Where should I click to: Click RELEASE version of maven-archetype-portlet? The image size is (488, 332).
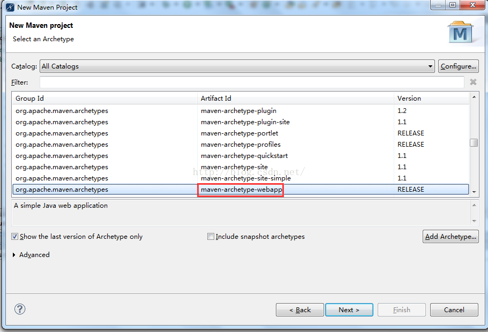(411, 133)
